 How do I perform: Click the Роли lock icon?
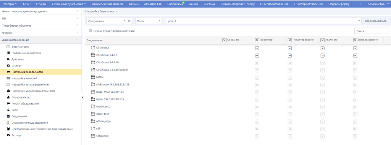(x=8, y=110)
